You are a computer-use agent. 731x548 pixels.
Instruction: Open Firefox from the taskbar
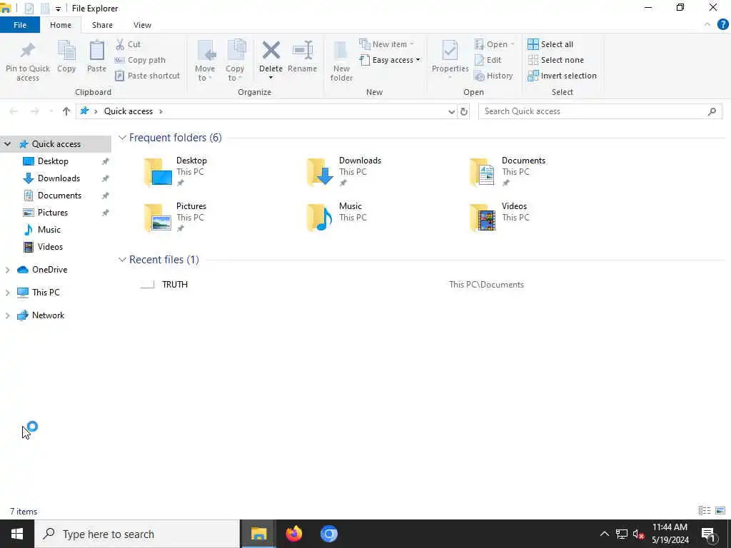click(x=293, y=534)
